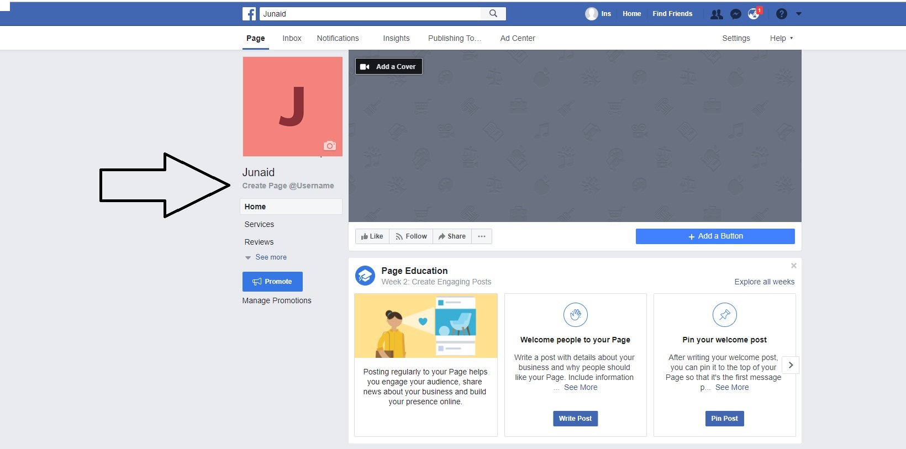The height and width of the screenshot is (449, 906).
Task: Click the search field containing Junaid
Action: pos(370,14)
